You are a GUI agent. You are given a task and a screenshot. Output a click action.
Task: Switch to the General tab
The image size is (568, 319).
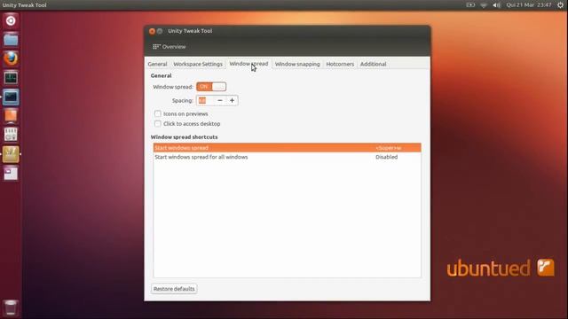[157, 64]
